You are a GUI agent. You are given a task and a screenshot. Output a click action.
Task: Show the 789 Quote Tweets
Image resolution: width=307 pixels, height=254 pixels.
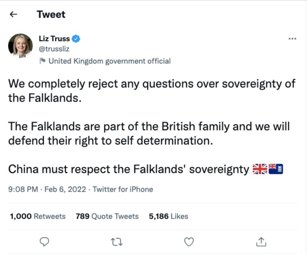tap(107, 216)
